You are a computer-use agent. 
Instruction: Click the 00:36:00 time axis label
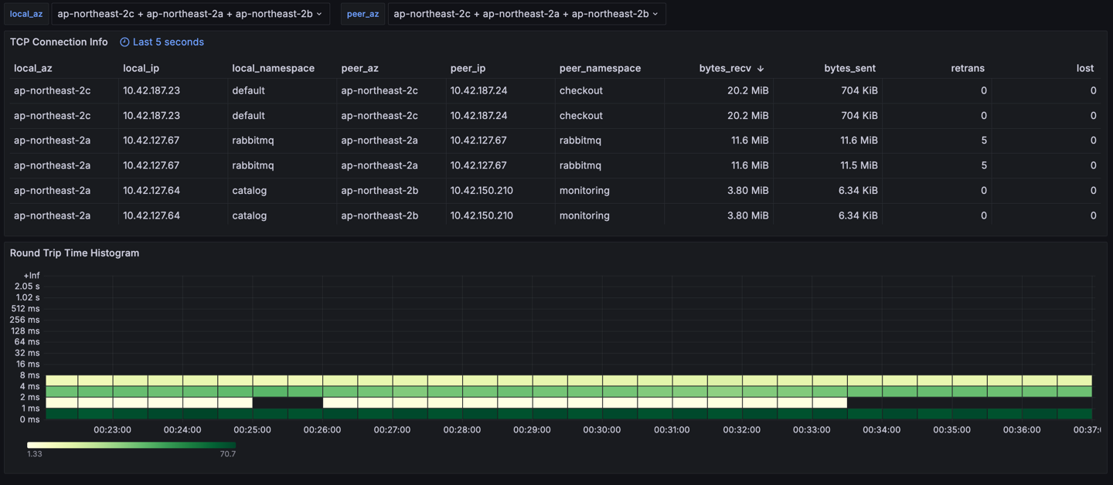pyautogui.click(x=1022, y=430)
